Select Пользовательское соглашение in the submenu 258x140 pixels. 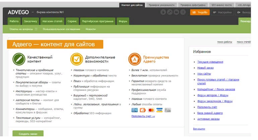[x=61, y=29]
